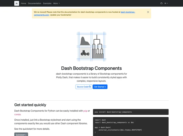Click 'See the quickstart for more details.' text
Viewport: 183px width, 136px height.
(32, 129)
